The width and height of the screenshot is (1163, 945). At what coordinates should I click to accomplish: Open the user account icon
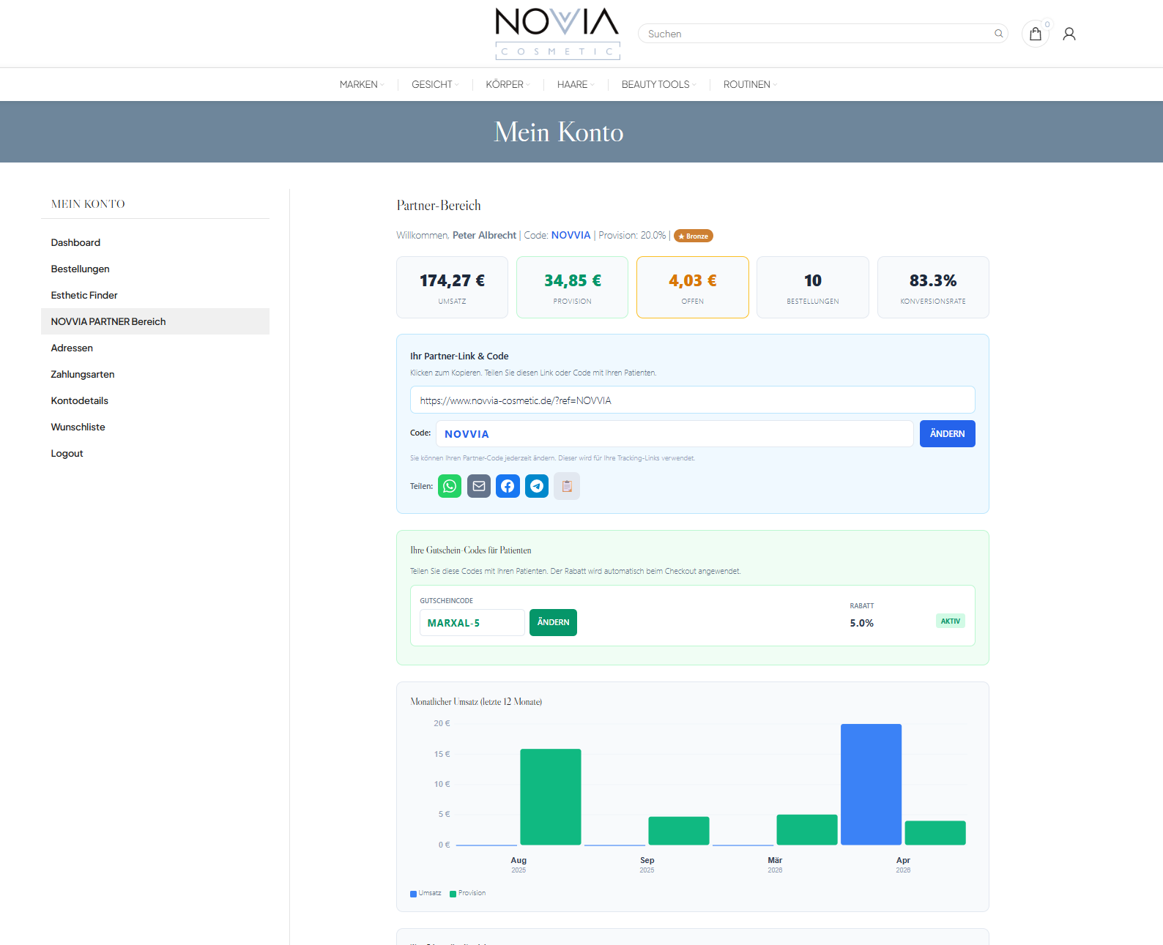[1069, 34]
